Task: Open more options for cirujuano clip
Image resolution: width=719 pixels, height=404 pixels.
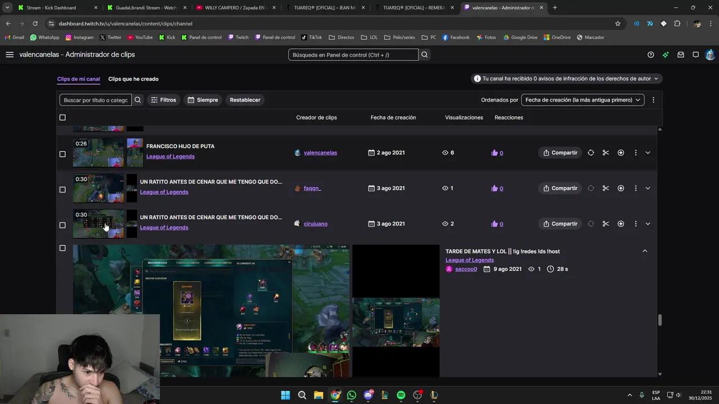Action: 635,224
